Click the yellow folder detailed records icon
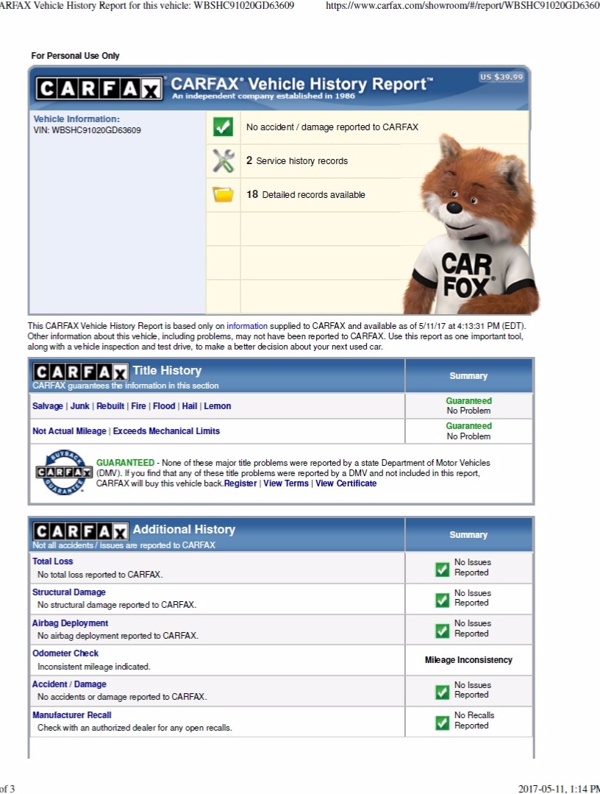Screen dimensions: 600x794 [223, 194]
